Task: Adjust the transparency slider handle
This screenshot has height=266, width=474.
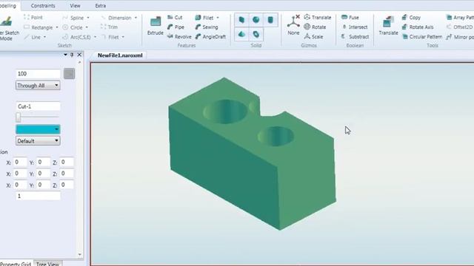Action: 19,117
